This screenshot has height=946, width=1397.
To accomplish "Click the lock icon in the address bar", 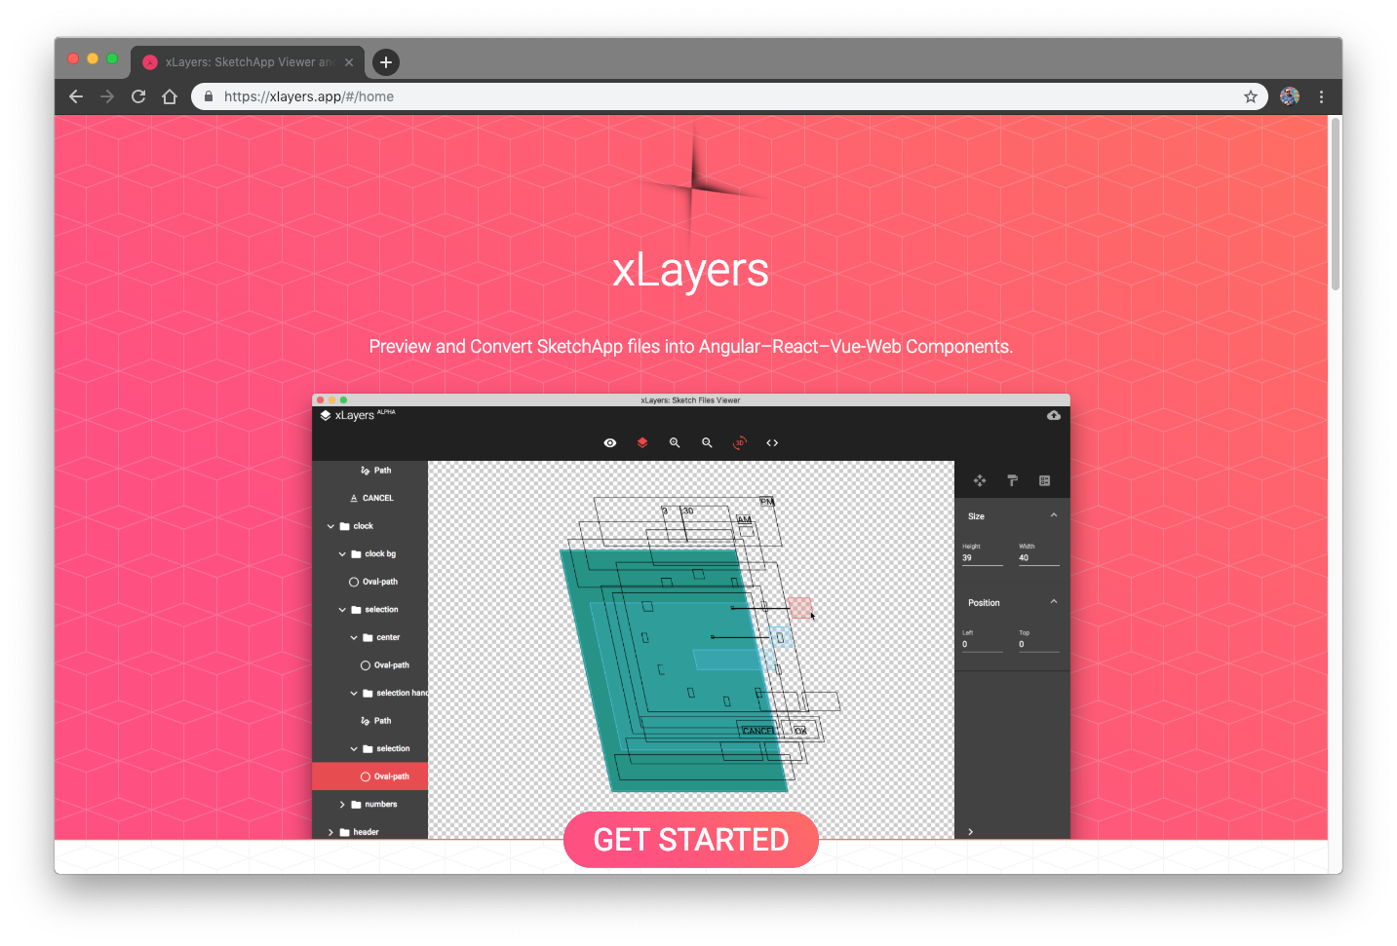I will (x=208, y=96).
